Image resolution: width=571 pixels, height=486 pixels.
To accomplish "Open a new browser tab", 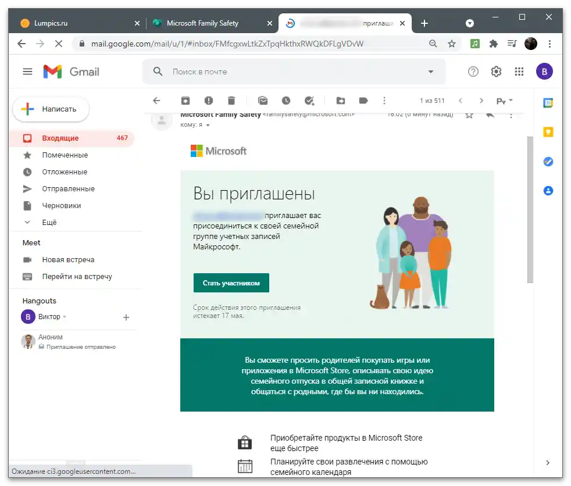I will (x=424, y=23).
